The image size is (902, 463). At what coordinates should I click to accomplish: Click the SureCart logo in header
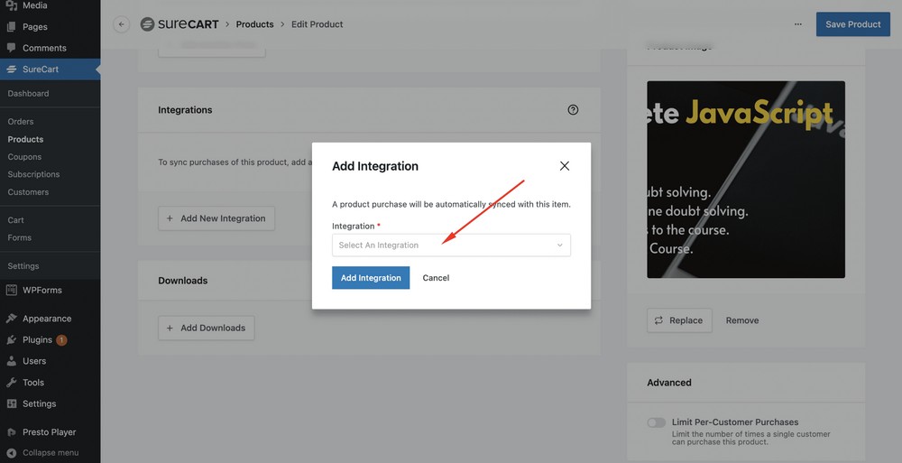(179, 24)
